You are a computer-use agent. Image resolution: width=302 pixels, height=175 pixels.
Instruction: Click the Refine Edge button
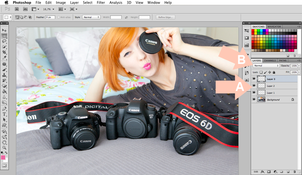click(165, 17)
